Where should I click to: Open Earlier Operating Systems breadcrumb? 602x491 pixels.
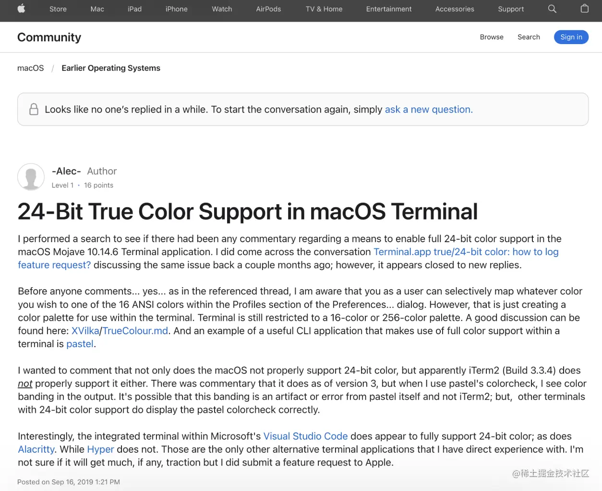click(111, 68)
